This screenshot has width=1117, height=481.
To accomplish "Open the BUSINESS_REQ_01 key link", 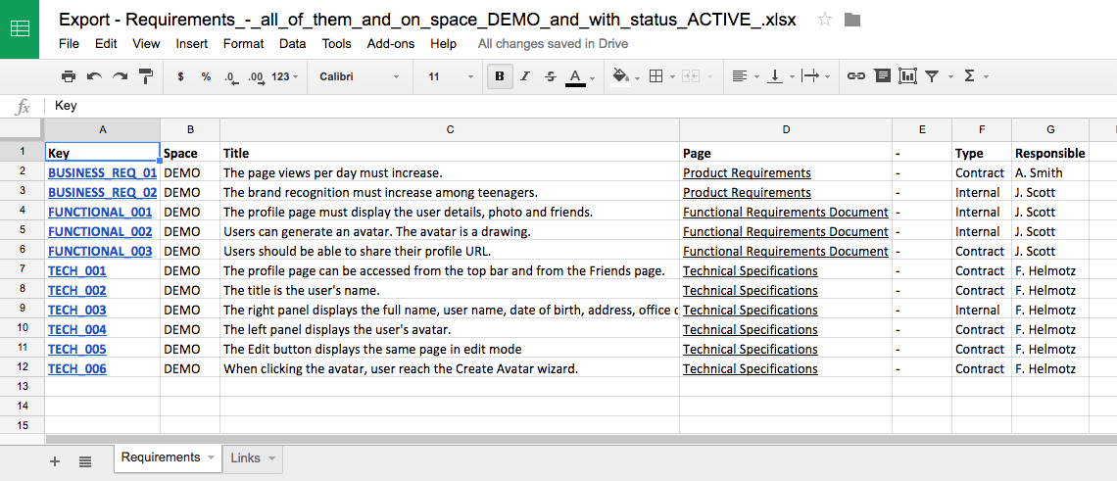I will click(102, 172).
